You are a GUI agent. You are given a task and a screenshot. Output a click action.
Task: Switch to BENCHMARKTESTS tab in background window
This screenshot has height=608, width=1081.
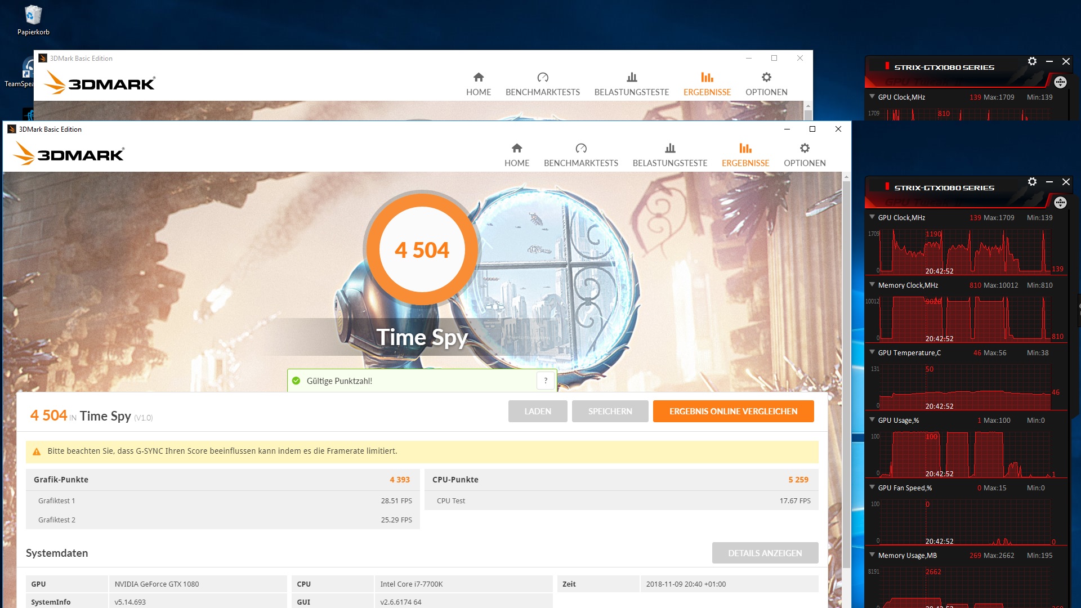tap(542, 83)
